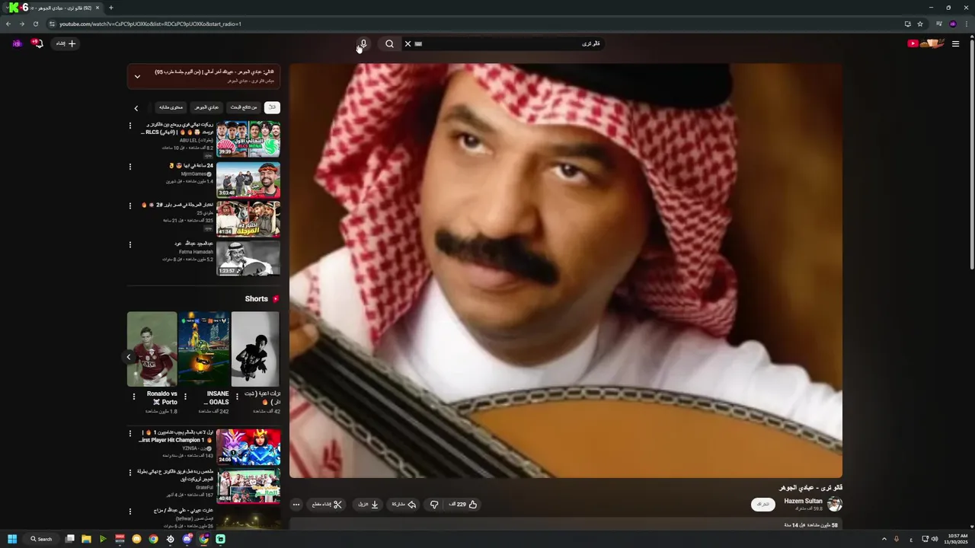The height and width of the screenshot is (548, 975).
Task: Dislike the video with thumbs down
Action: click(x=434, y=505)
